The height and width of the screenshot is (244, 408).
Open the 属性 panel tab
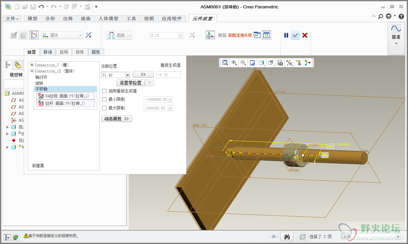pos(96,52)
